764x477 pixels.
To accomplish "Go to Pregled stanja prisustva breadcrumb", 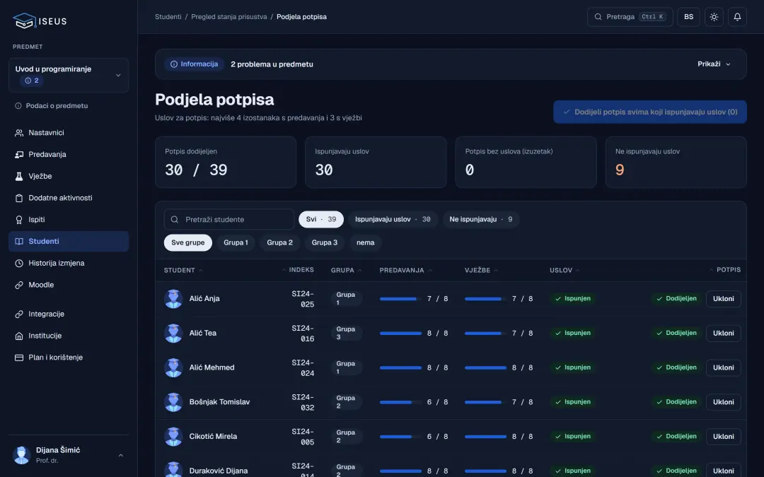I will click(x=229, y=17).
